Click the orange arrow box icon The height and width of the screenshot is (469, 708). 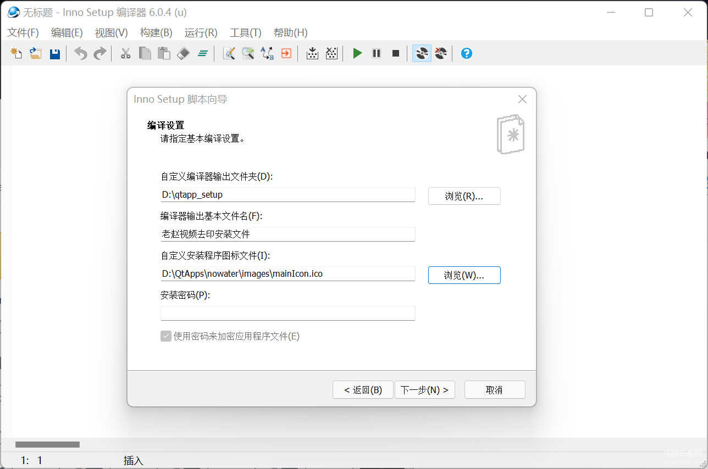[286, 53]
